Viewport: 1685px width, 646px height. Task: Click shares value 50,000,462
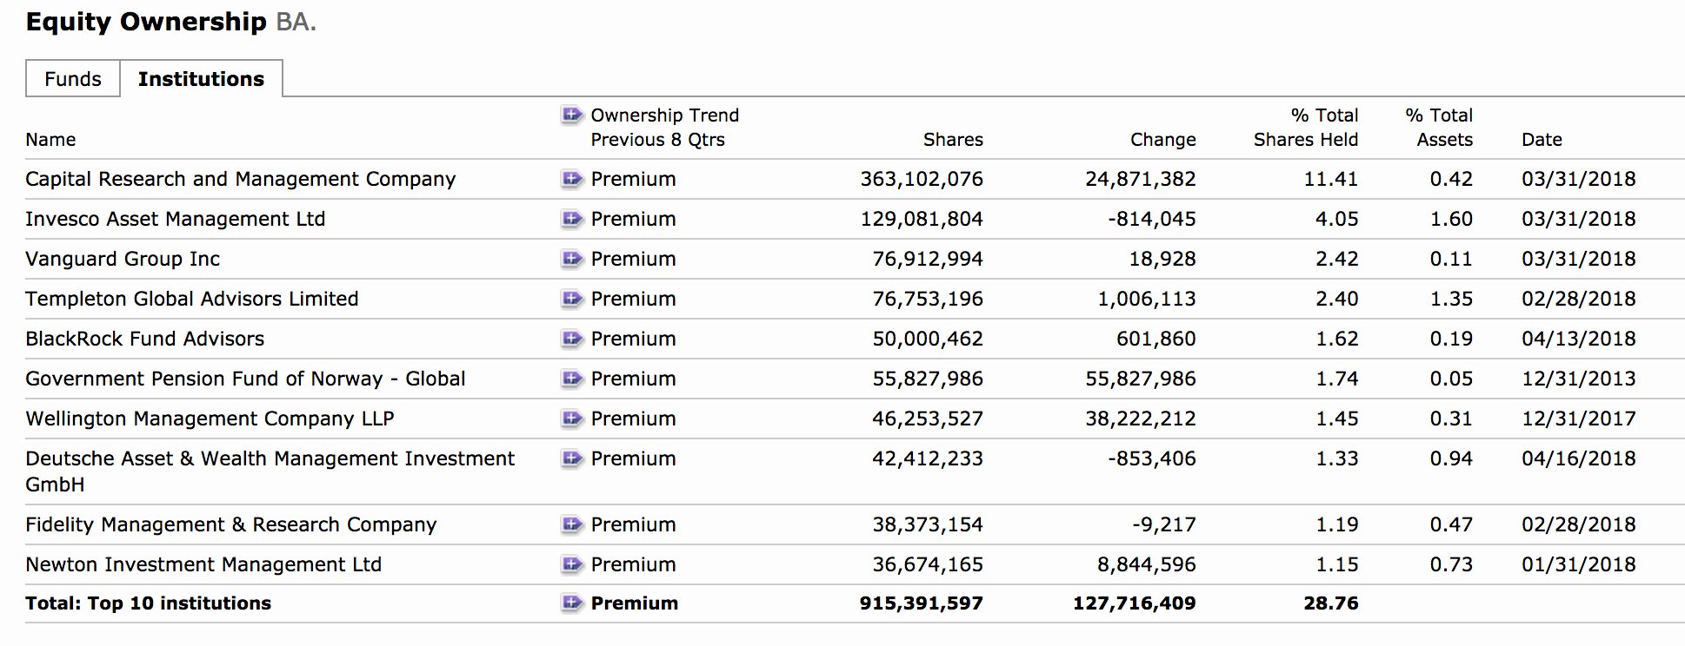(x=928, y=339)
